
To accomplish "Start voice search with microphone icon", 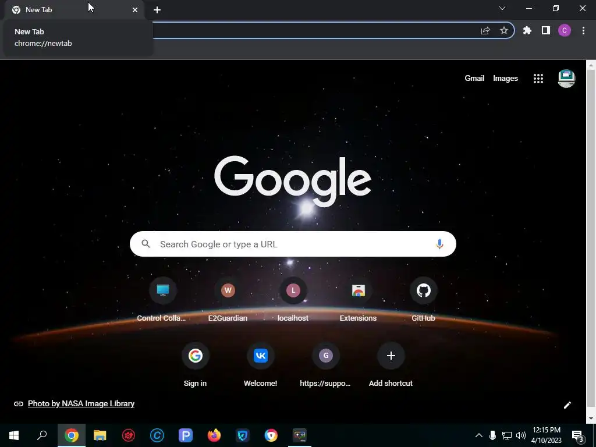I will (x=439, y=244).
